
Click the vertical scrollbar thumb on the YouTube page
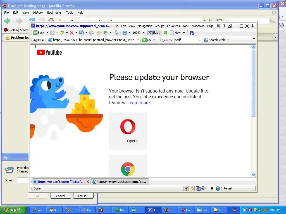click(x=253, y=83)
